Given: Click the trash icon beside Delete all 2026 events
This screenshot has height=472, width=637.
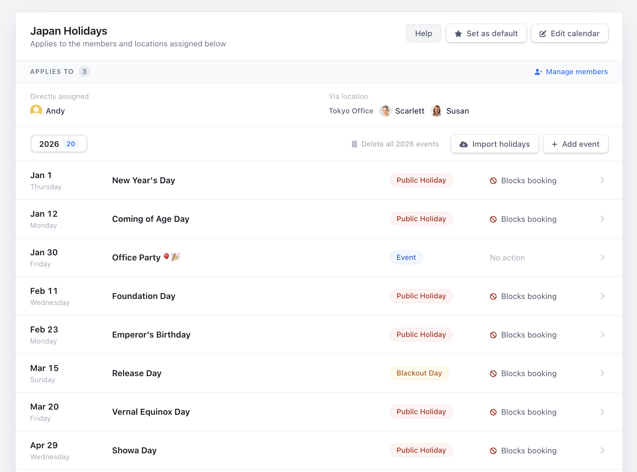Looking at the screenshot, I should [354, 144].
